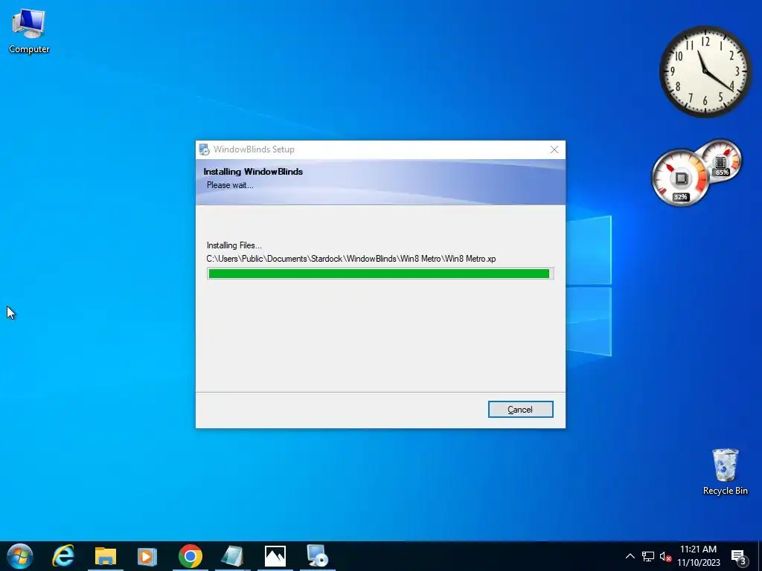Image resolution: width=762 pixels, height=571 pixels.
Task: Open the Computer desktop icon
Action: [29, 30]
